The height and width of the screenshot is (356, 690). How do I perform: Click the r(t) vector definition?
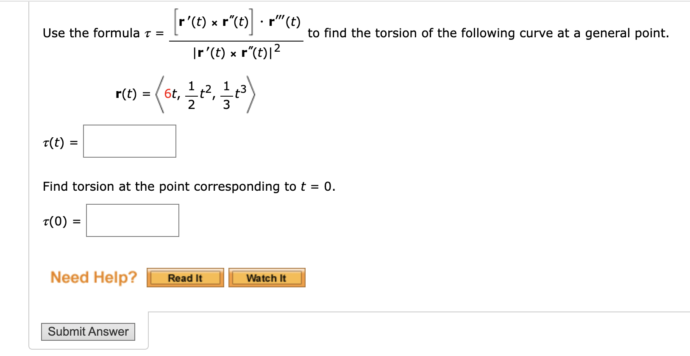tap(182, 94)
